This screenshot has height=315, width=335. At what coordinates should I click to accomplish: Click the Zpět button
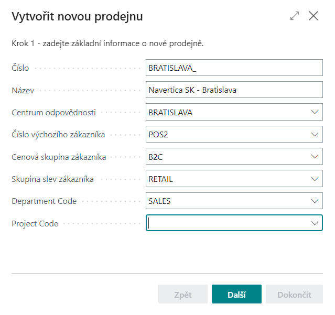click(x=183, y=294)
